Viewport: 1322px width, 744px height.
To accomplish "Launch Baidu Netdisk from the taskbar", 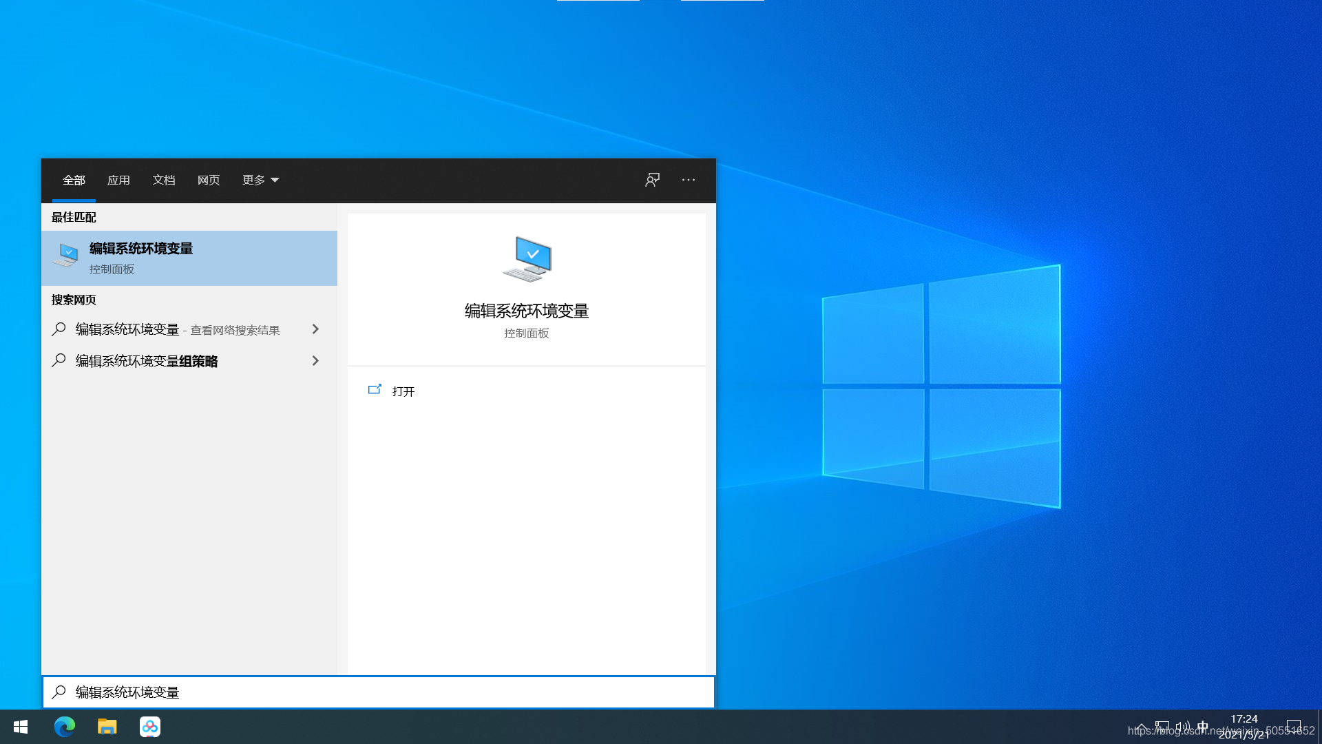I will point(150,726).
